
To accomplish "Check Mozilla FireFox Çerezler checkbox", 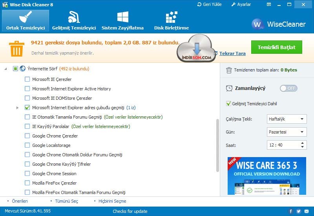I will [x=27, y=183].
